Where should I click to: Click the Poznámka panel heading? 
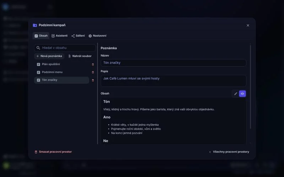point(109,48)
